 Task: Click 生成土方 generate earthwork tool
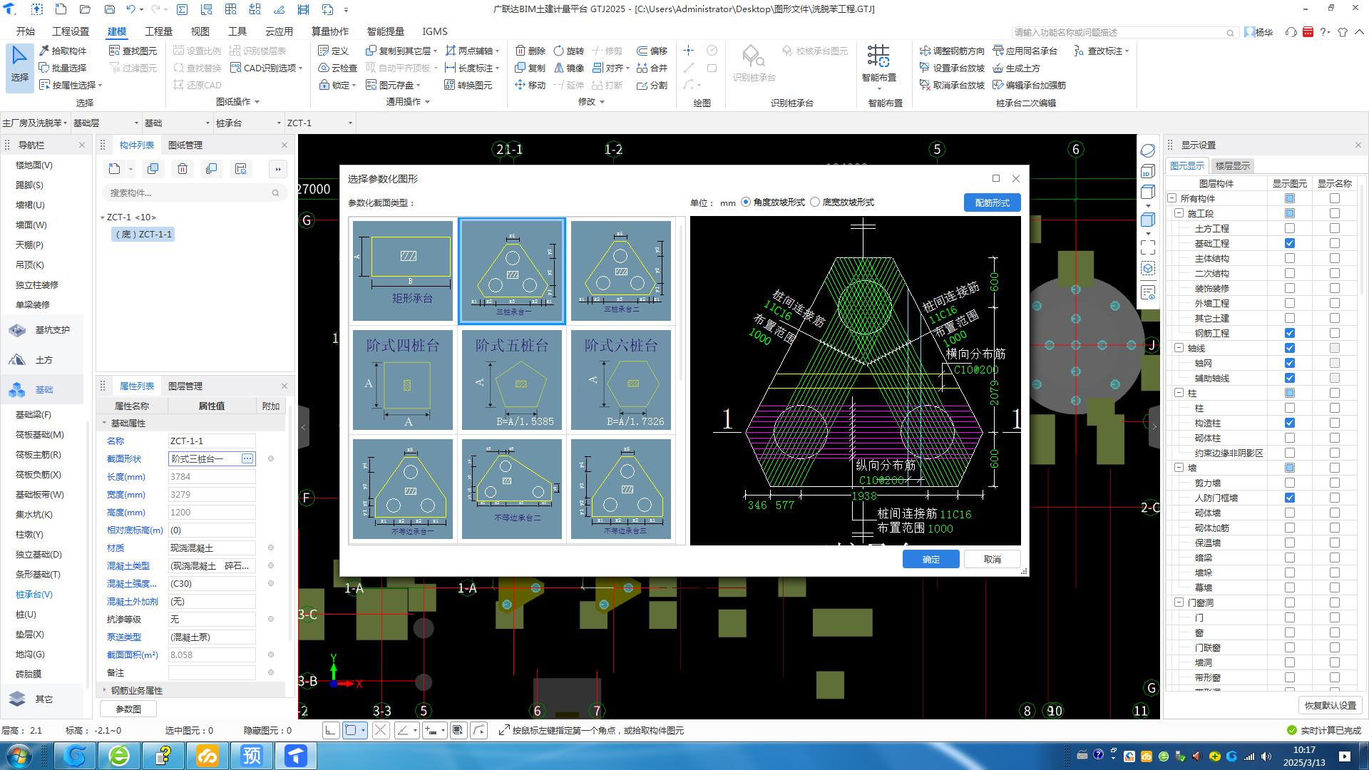pos(1016,68)
